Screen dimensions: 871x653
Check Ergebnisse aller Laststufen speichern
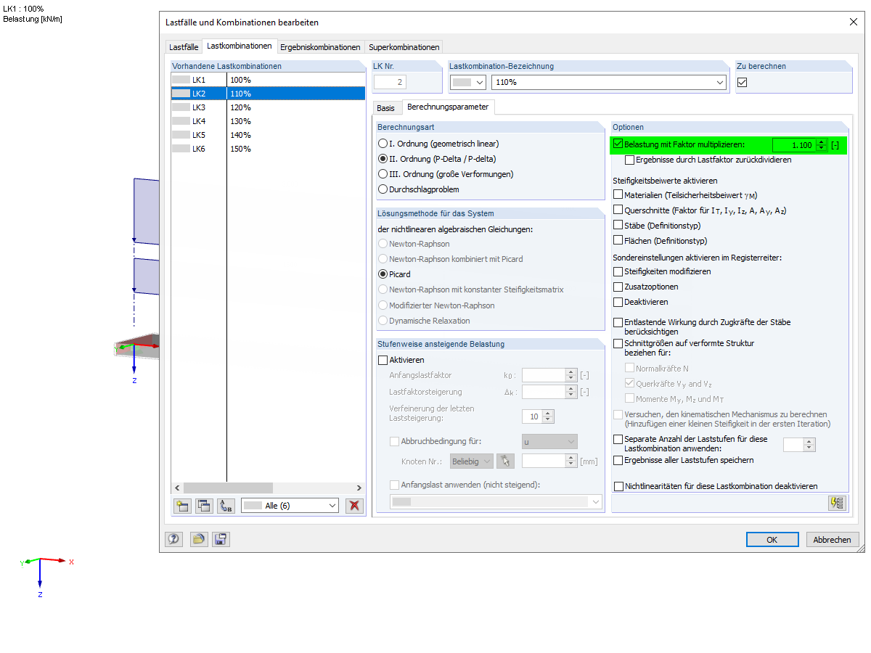click(x=618, y=460)
